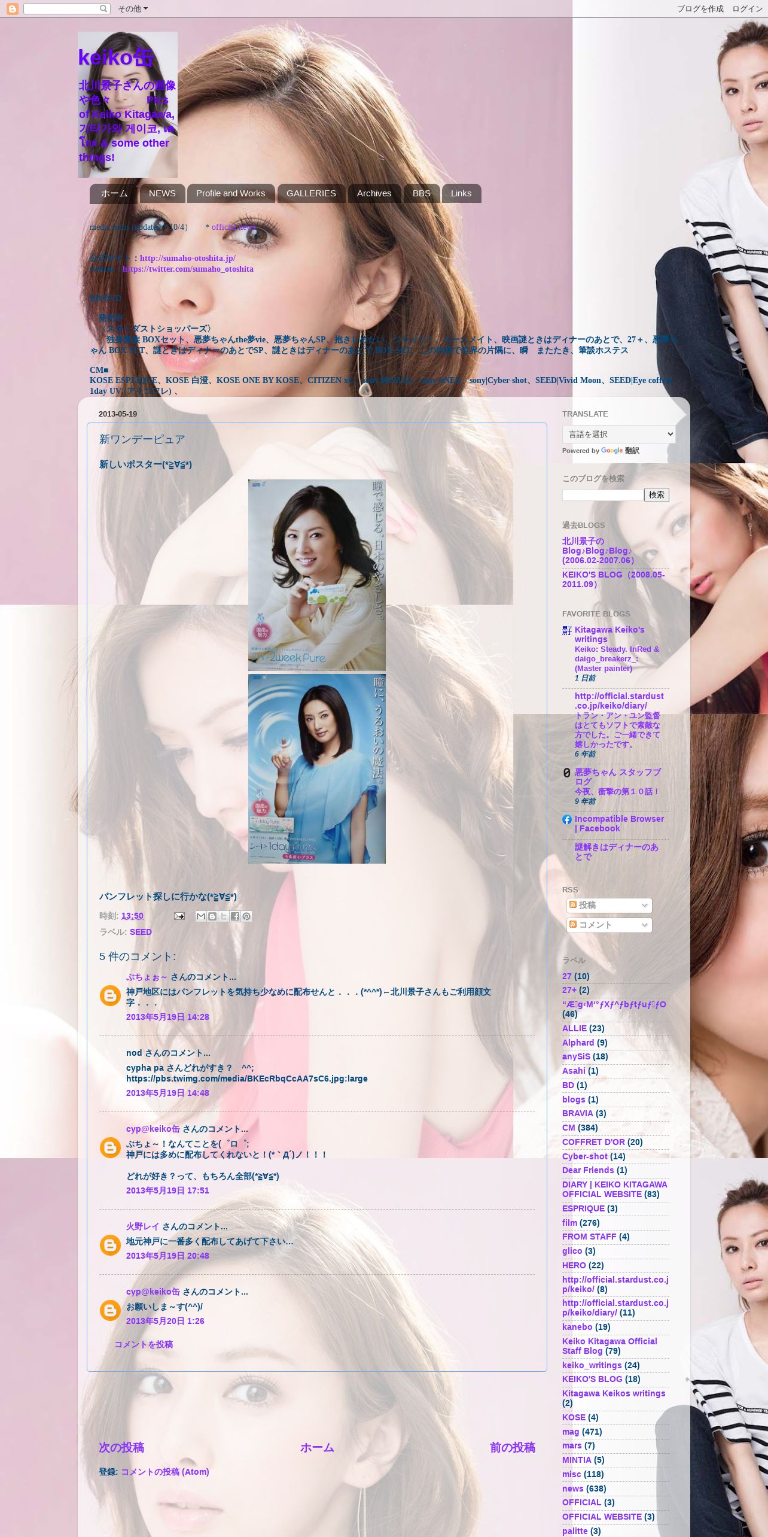Click commenter name ぶちょぉ～

(x=147, y=977)
